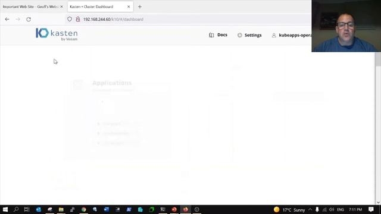Viewport: 381px width, 214px height.
Task: Open Google Chrome from the taskbar
Action: click(x=83, y=209)
